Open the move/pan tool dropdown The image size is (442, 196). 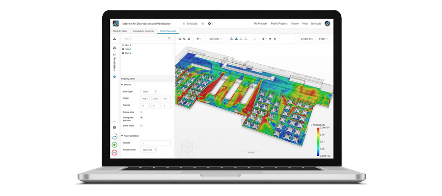199,39
